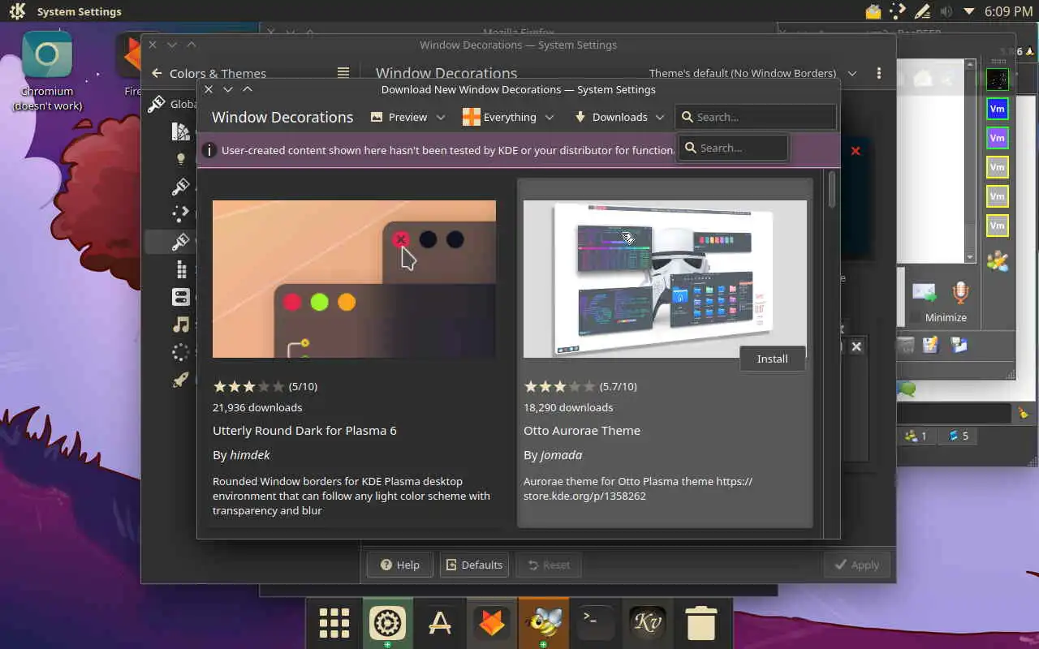Viewport: 1039px width, 649px height.
Task: Open the Utterly Round Dark preview thumbnail
Action: (354, 279)
